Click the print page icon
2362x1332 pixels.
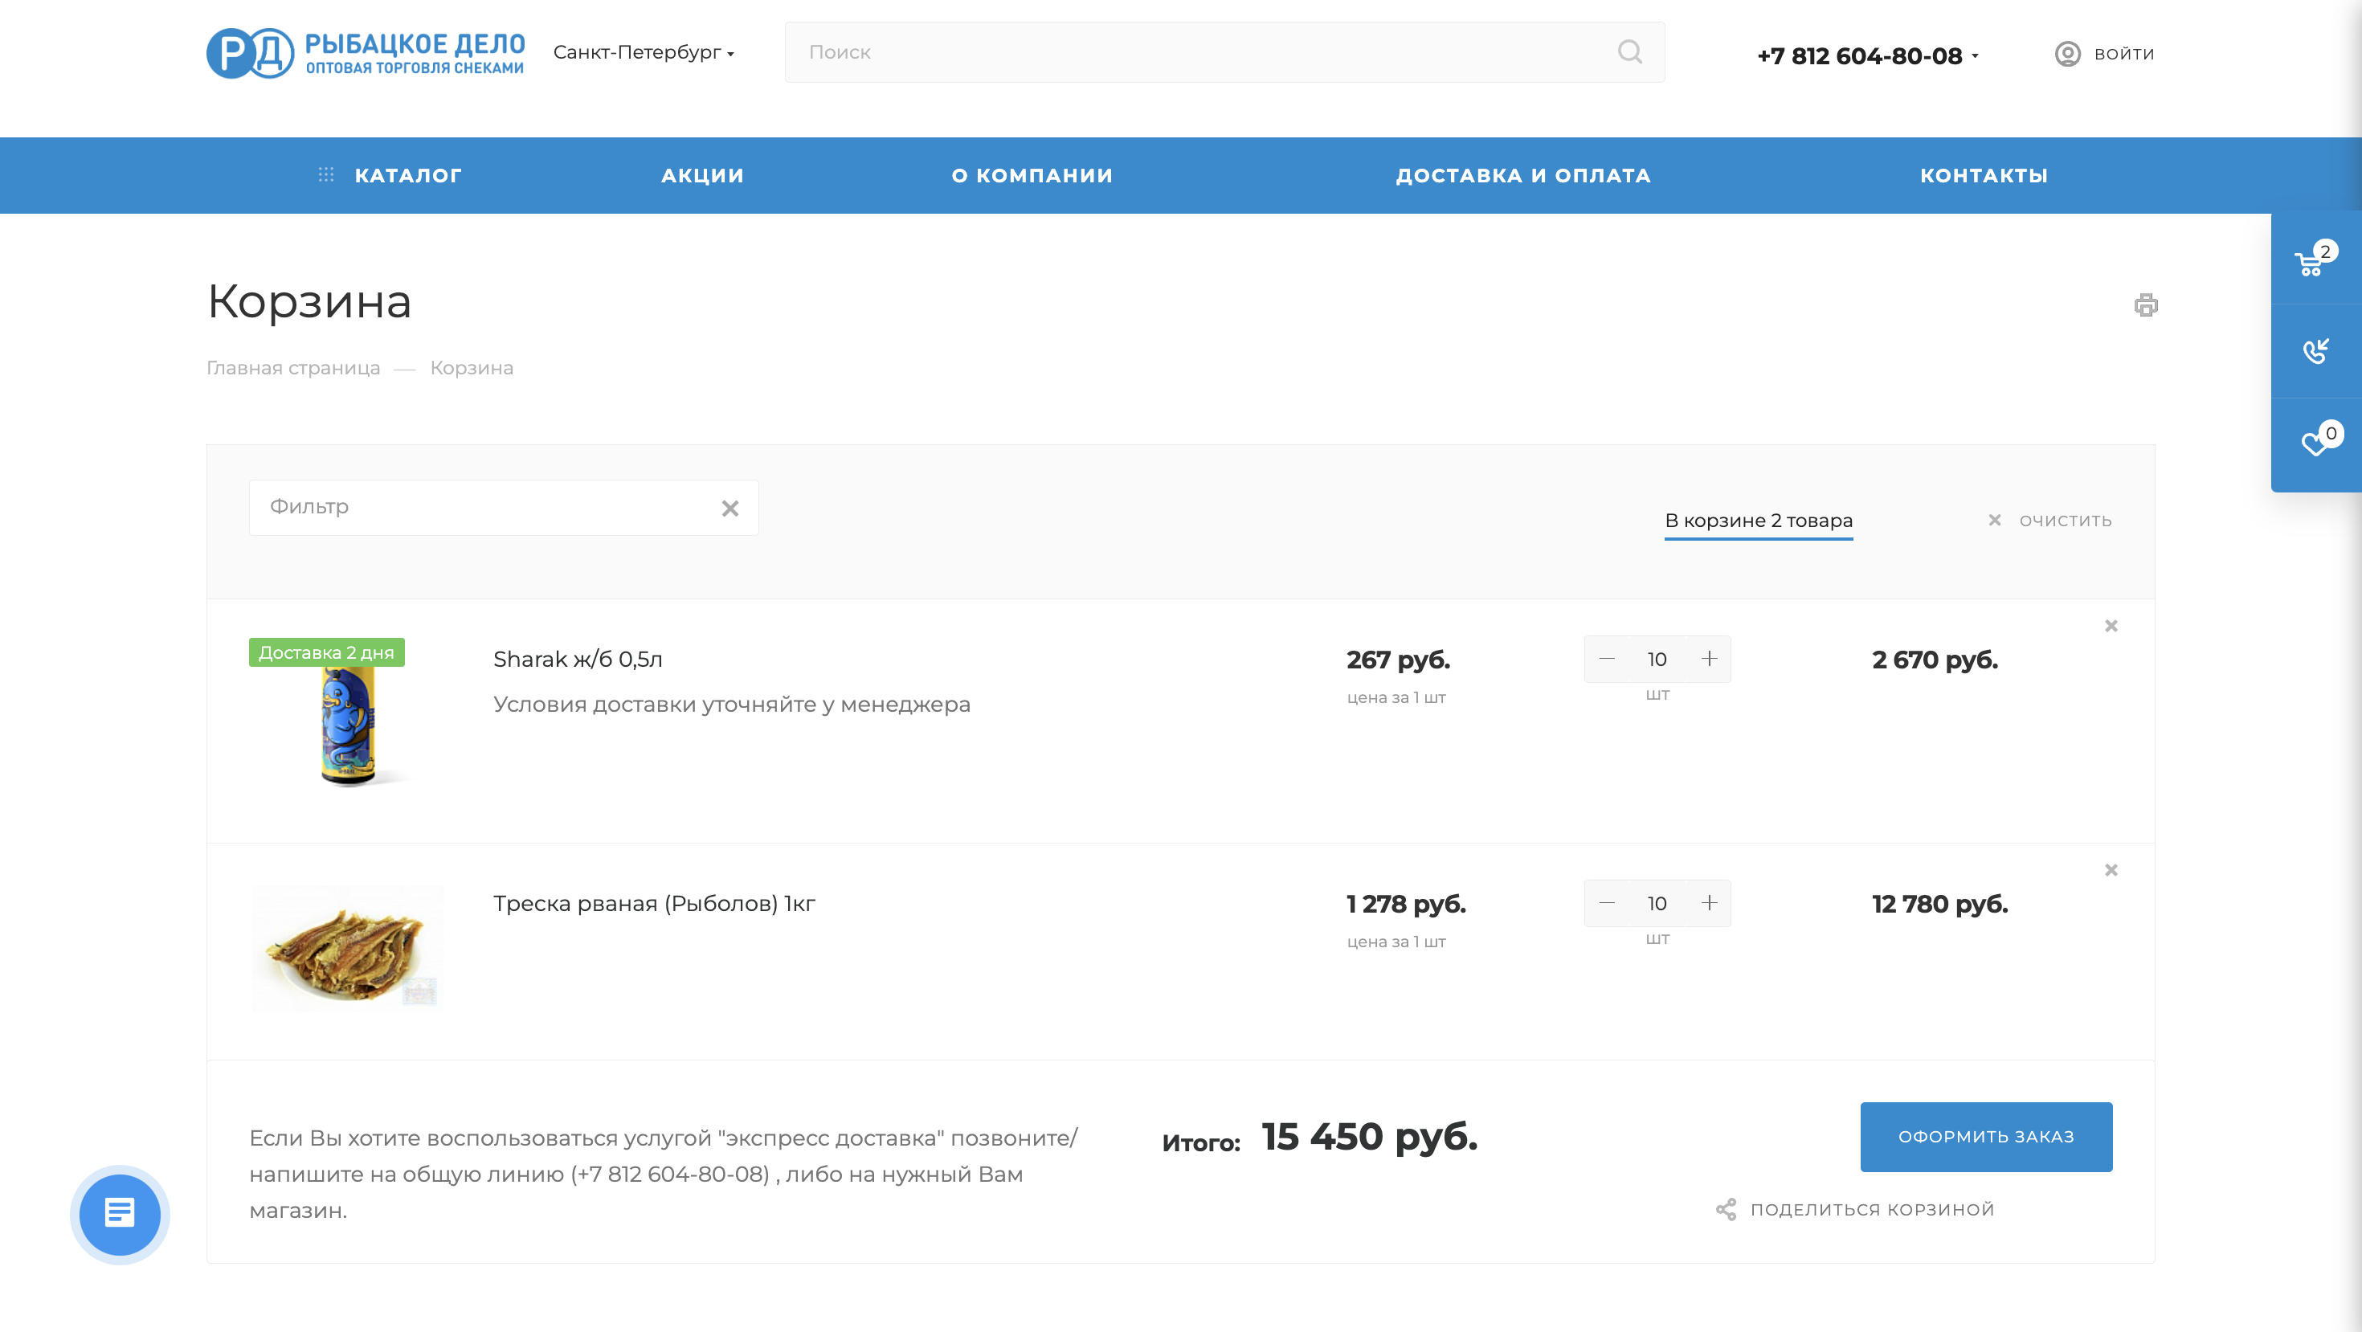coord(2146,304)
